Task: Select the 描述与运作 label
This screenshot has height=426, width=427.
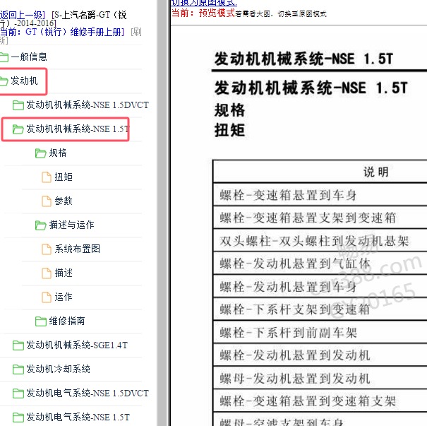Action: point(71,225)
